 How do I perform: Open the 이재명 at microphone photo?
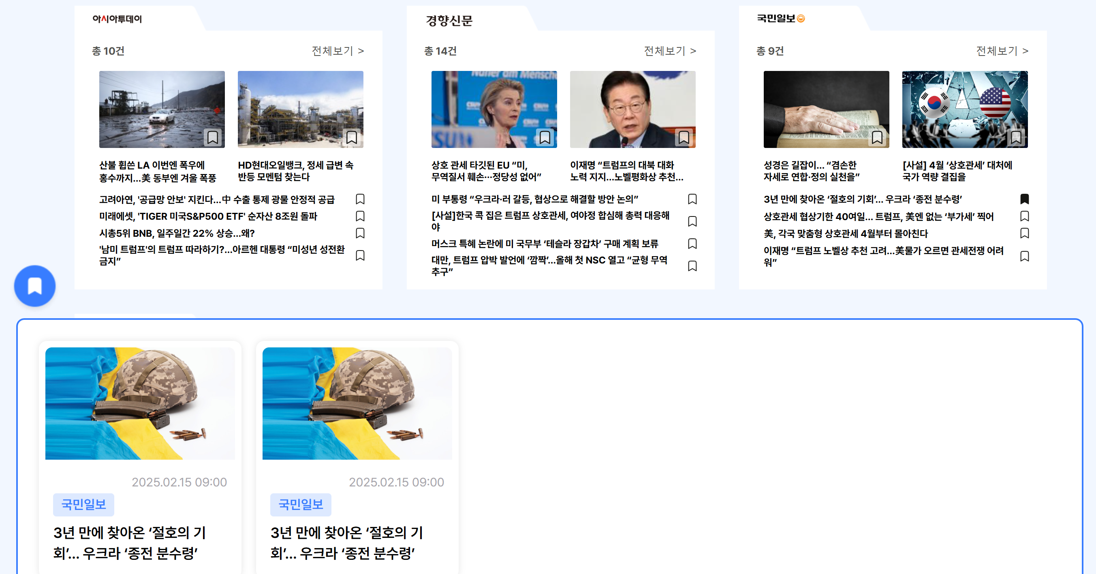pos(632,109)
